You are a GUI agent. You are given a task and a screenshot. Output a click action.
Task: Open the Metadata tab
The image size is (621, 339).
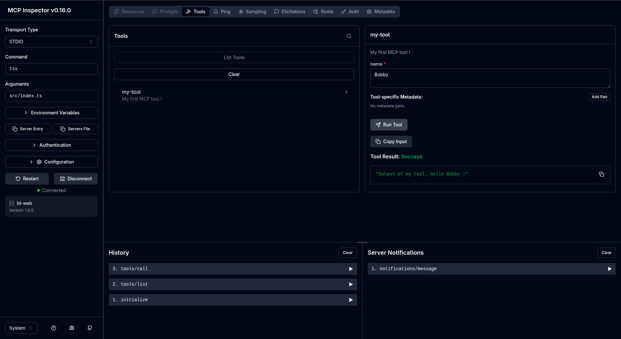pos(381,12)
